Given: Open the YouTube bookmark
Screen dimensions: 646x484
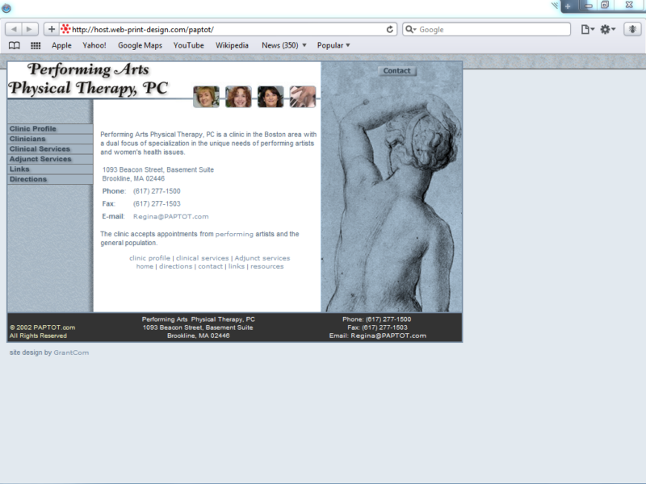Looking at the screenshot, I should coord(189,45).
